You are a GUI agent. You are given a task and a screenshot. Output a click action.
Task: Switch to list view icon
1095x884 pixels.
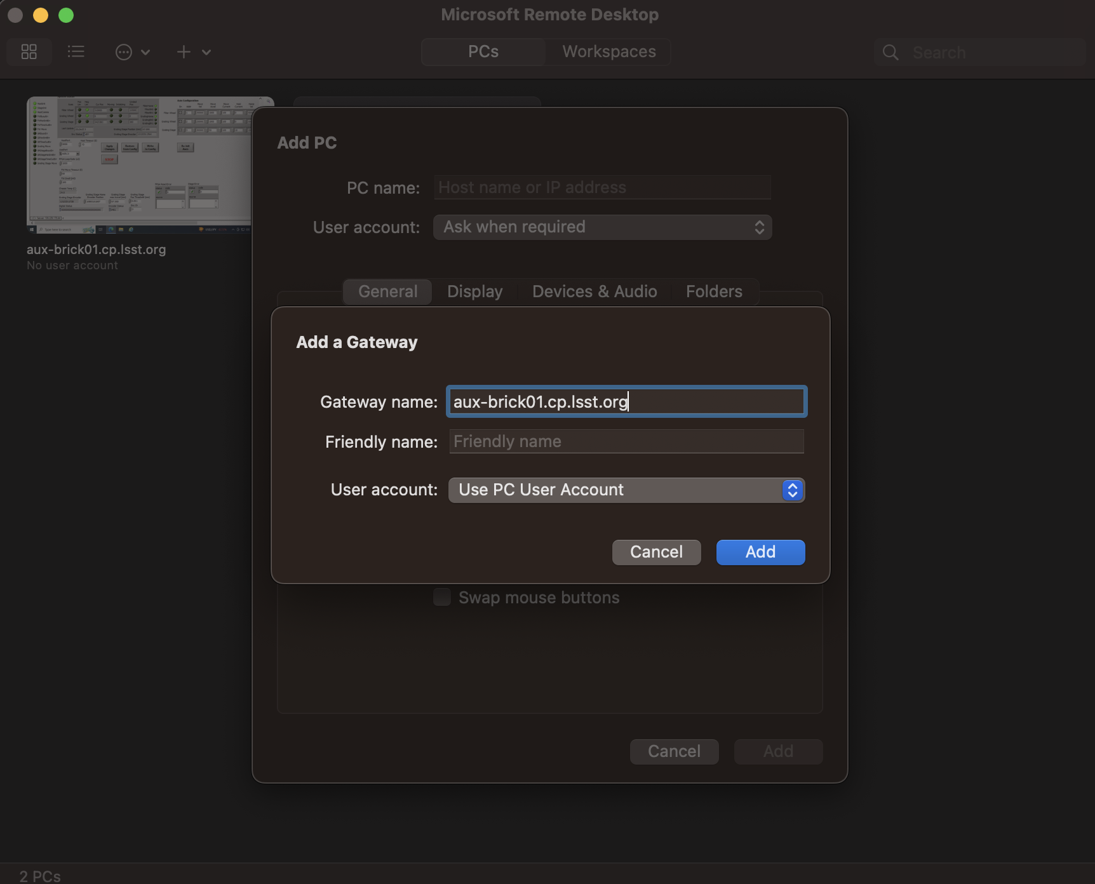click(x=76, y=52)
